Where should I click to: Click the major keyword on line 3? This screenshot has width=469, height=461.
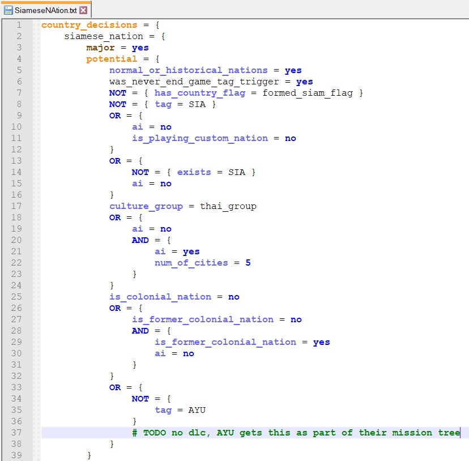100,48
